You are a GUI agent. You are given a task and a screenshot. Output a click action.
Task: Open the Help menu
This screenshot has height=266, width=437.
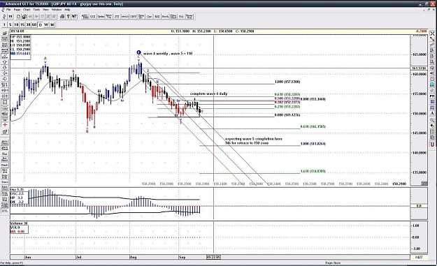click(67, 10)
